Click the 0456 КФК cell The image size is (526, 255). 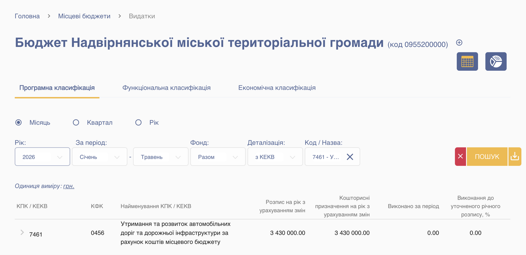(98, 233)
